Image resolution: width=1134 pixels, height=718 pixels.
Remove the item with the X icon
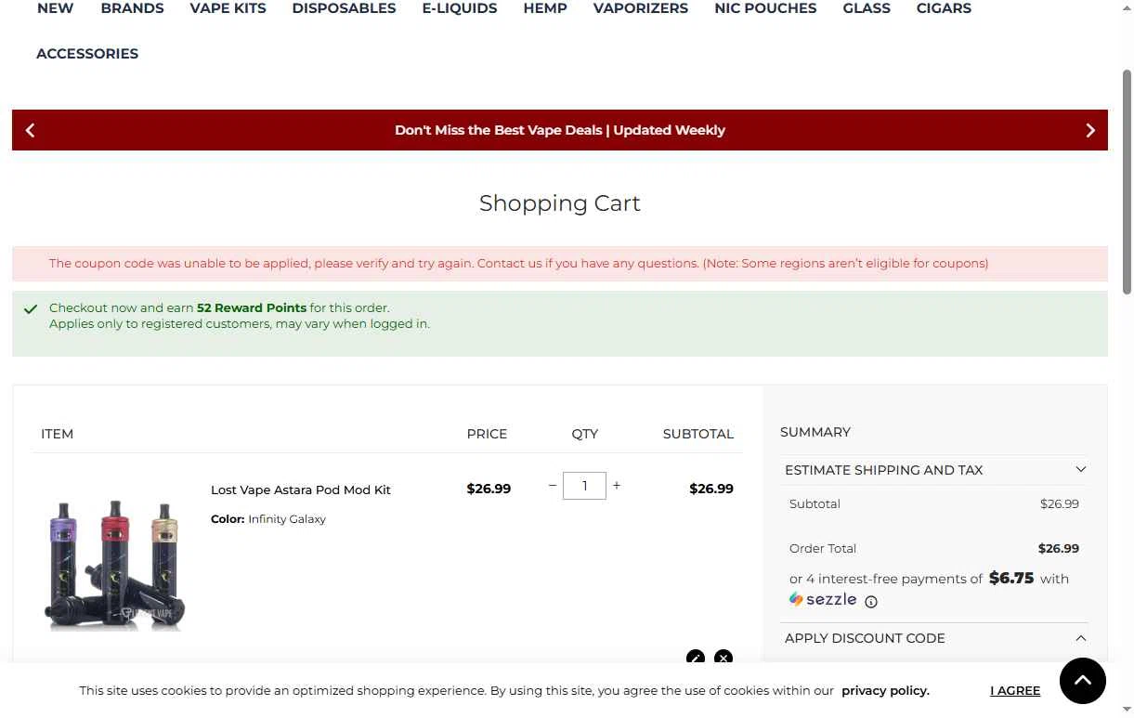coord(723,658)
